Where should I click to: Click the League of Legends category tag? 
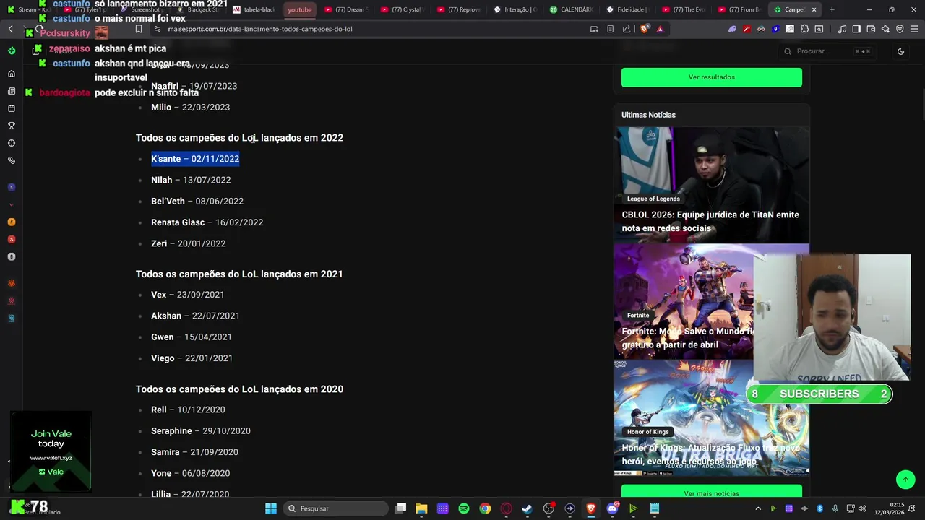point(653,199)
